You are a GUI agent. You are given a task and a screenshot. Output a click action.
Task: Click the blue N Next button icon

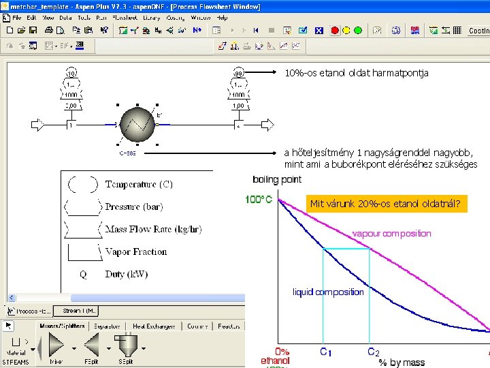pyautogui.click(x=197, y=31)
